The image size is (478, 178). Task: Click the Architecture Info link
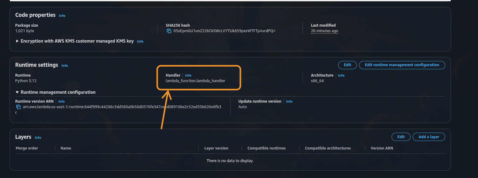point(341,75)
